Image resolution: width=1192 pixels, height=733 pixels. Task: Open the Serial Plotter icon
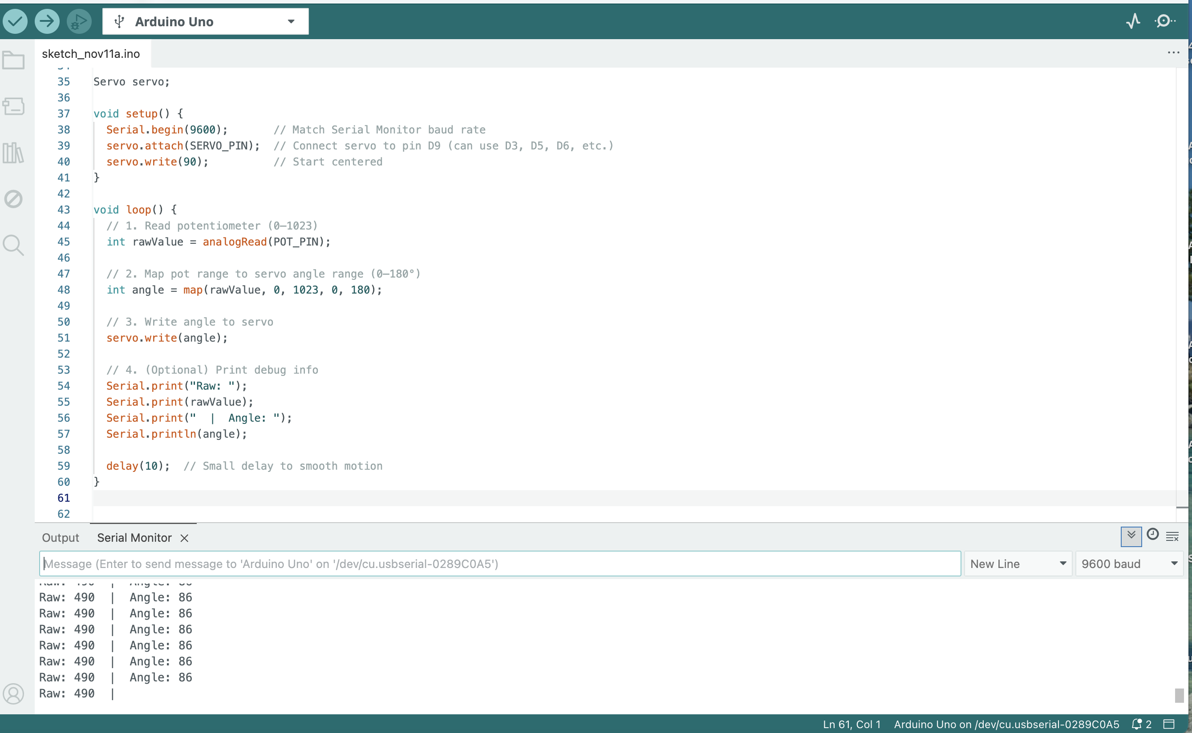click(1133, 21)
